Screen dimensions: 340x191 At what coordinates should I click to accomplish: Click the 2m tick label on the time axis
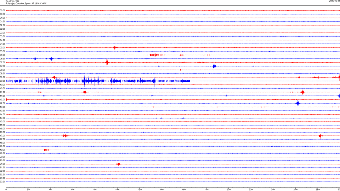tap(28, 190)
